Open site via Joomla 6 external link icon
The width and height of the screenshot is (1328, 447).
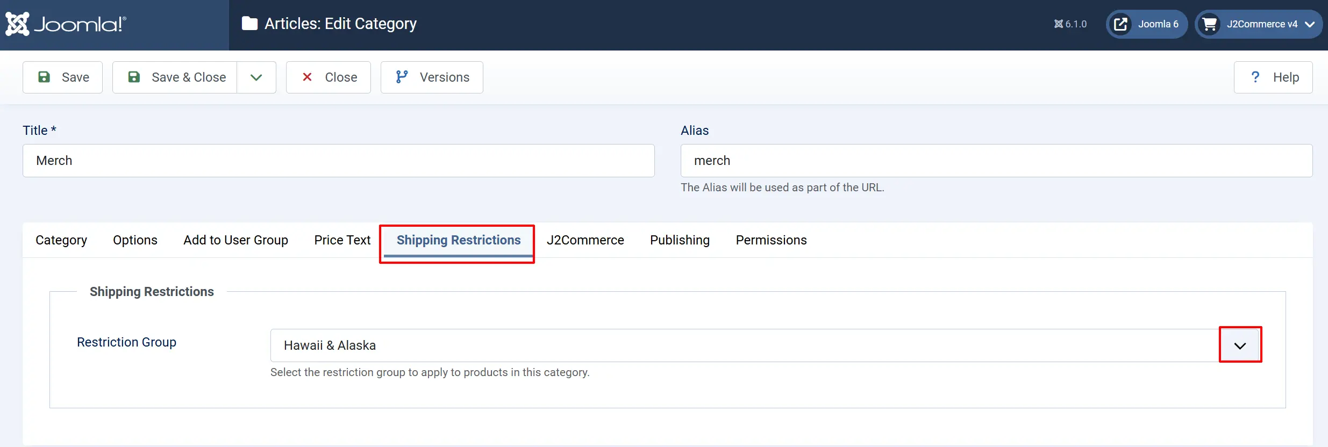[x=1120, y=24]
